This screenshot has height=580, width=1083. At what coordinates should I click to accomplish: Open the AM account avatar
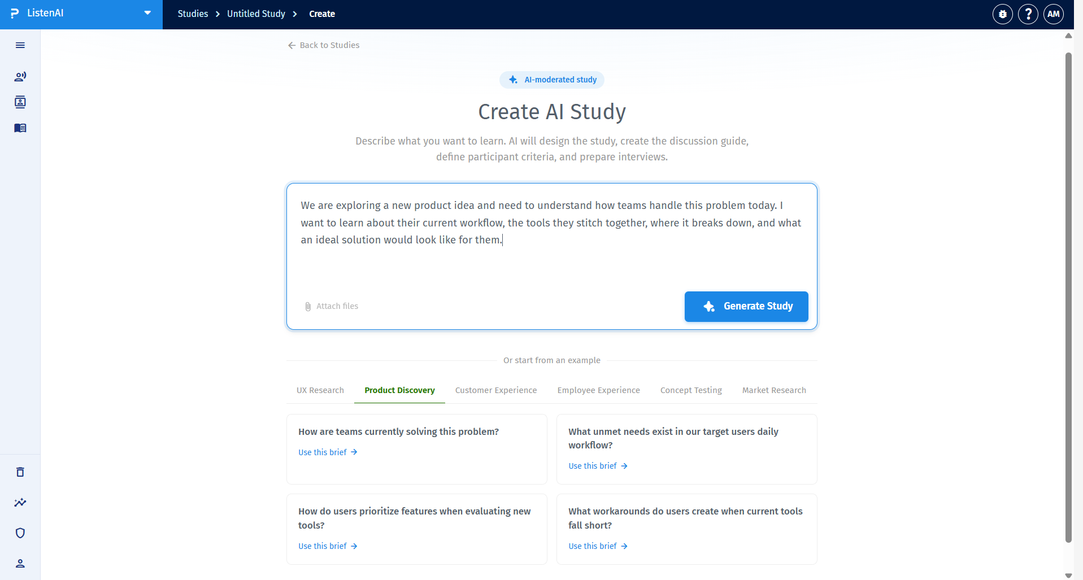click(x=1054, y=14)
